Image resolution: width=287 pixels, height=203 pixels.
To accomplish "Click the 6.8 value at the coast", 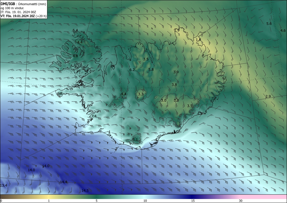I will 60,93.
